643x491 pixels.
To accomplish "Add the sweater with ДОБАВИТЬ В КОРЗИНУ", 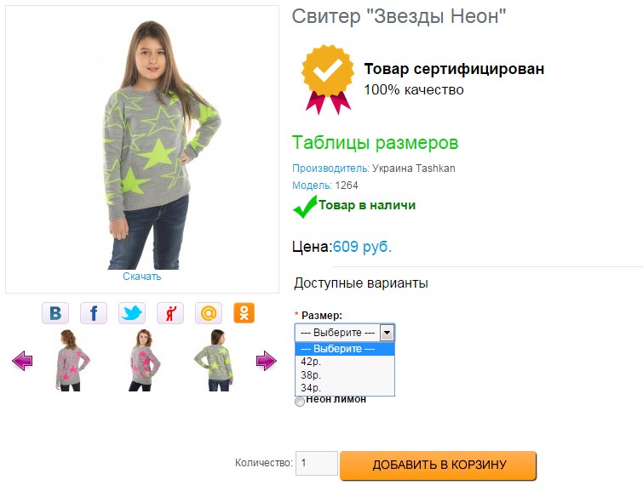I will point(439,465).
